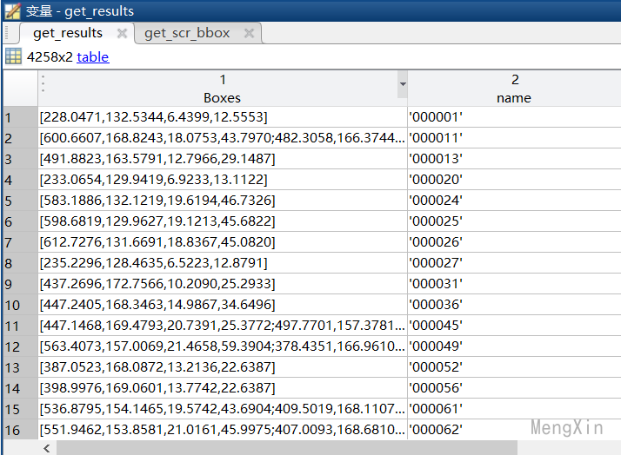
Task: Select cell [387.0523,168.0872,13.2136,22.6387]
Action: (223, 367)
